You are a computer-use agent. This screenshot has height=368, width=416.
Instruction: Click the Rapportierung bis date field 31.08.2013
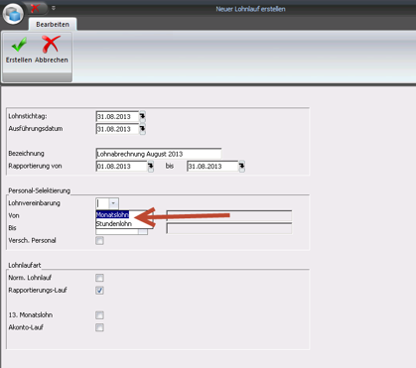tap(212, 166)
